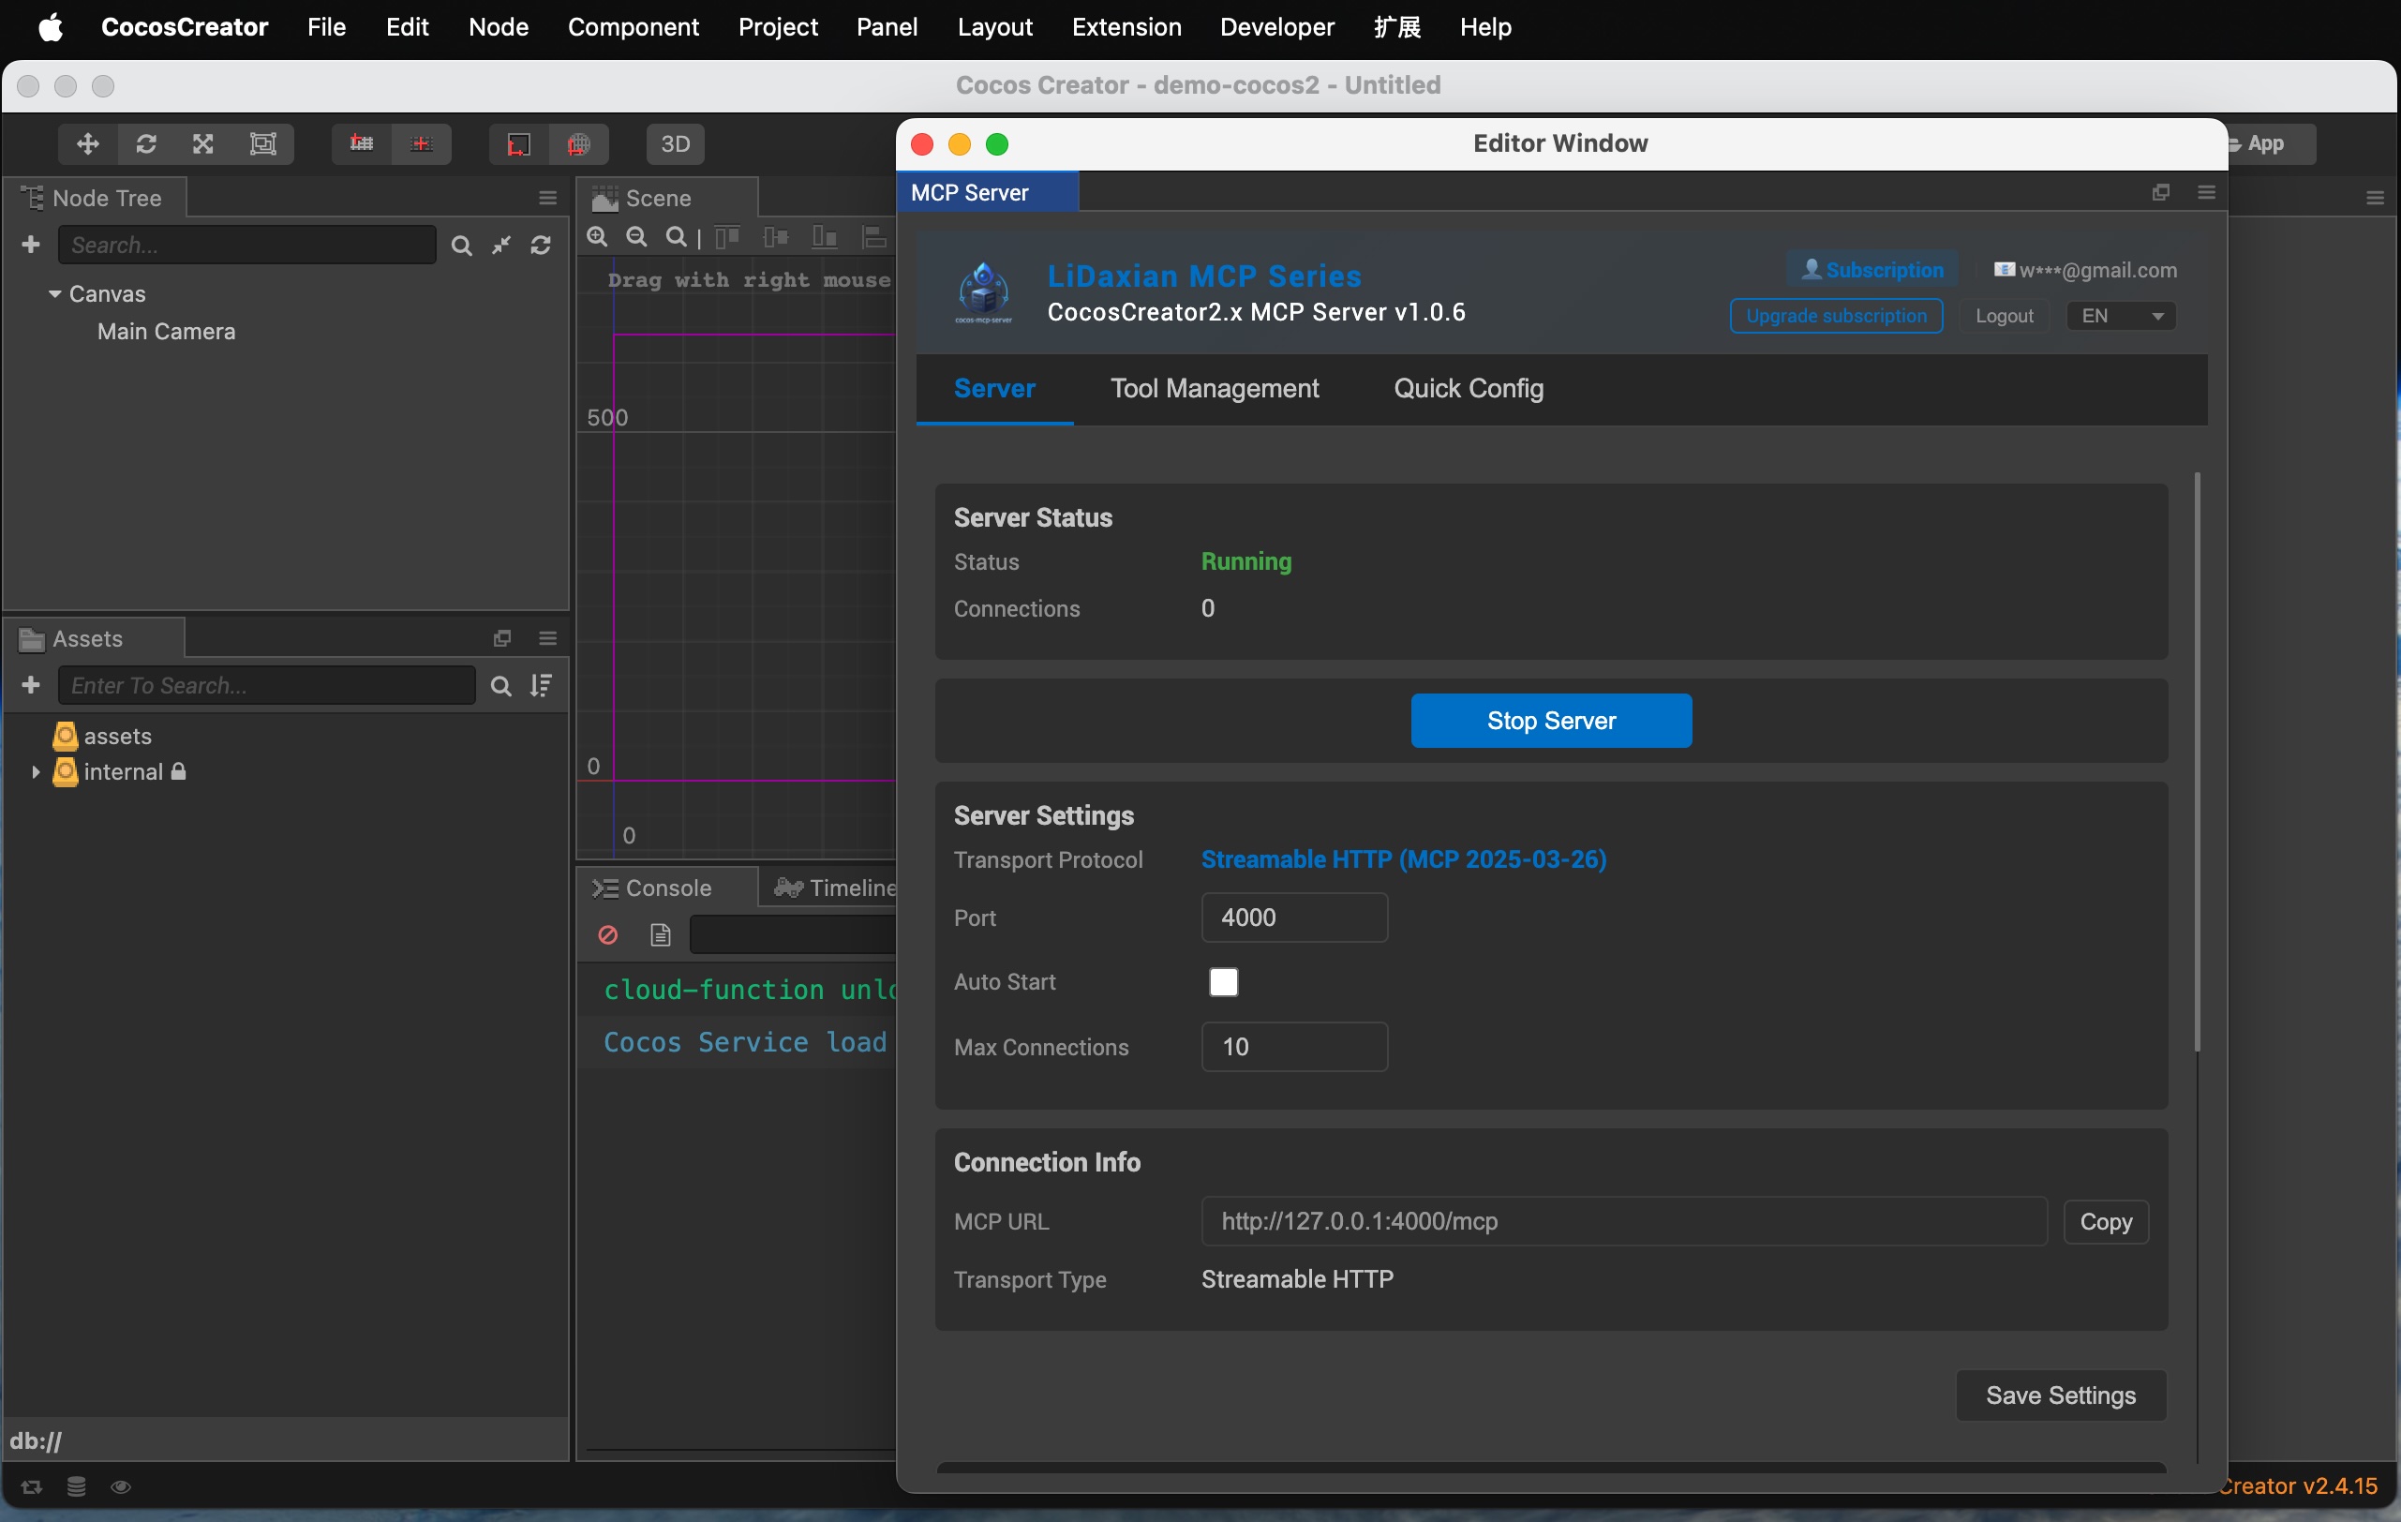Align selected nodes to top edges
Viewport: 2401px width, 1522px height.
pyautogui.click(x=727, y=236)
